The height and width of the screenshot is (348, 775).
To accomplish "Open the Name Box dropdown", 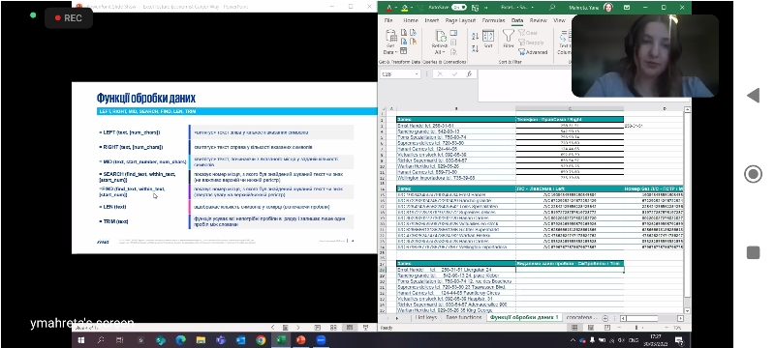I will pyautogui.click(x=418, y=73).
